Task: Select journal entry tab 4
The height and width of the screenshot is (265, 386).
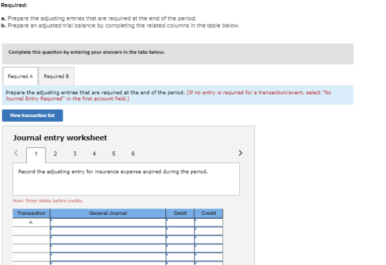Action: pyautogui.click(x=94, y=153)
